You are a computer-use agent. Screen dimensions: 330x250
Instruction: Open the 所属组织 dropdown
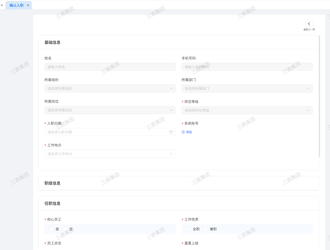110,89
